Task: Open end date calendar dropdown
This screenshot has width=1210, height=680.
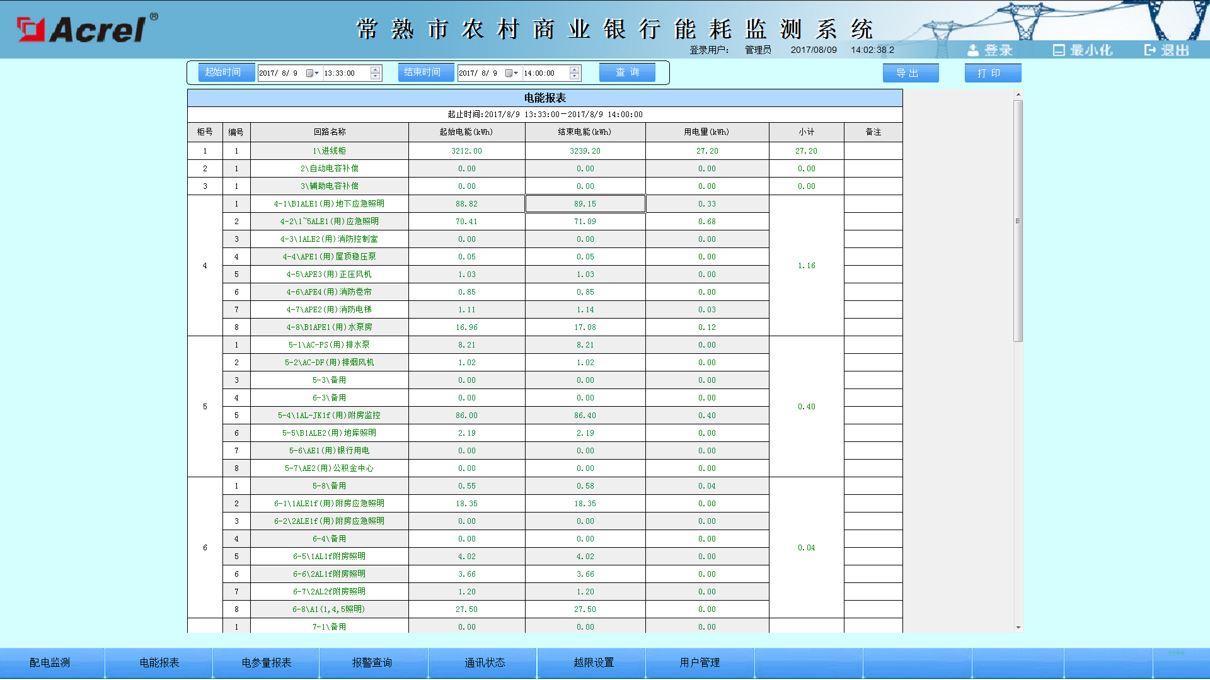Action: pos(511,73)
